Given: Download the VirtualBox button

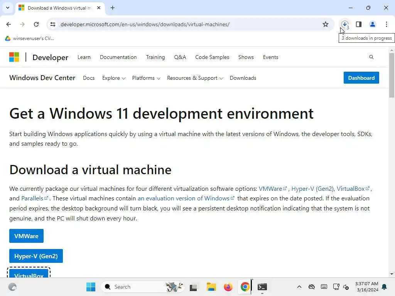Looking at the screenshot, I should pyautogui.click(x=29, y=274).
